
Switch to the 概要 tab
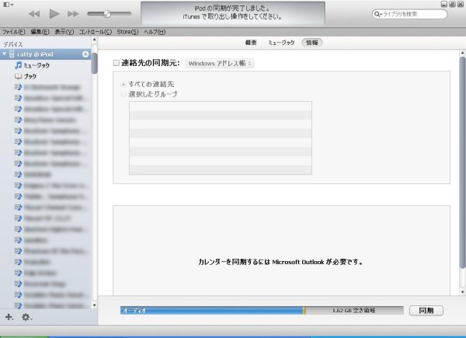pyautogui.click(x=251, y=43)
